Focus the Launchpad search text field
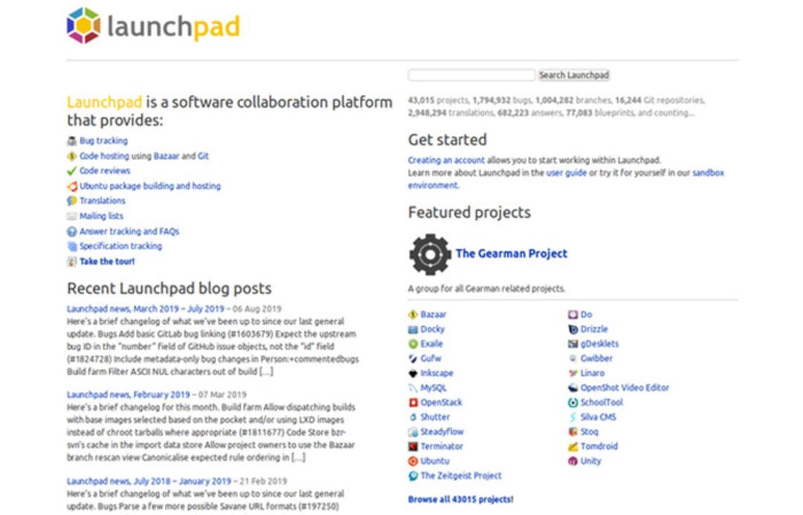 coord(471,75)
